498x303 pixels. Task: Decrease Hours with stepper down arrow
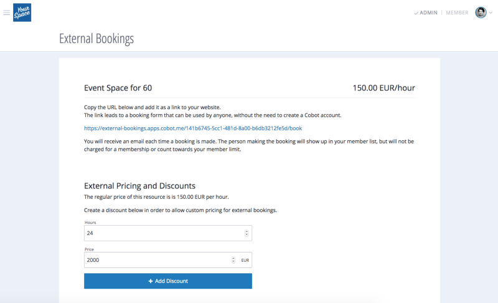(x=247, y=234)
